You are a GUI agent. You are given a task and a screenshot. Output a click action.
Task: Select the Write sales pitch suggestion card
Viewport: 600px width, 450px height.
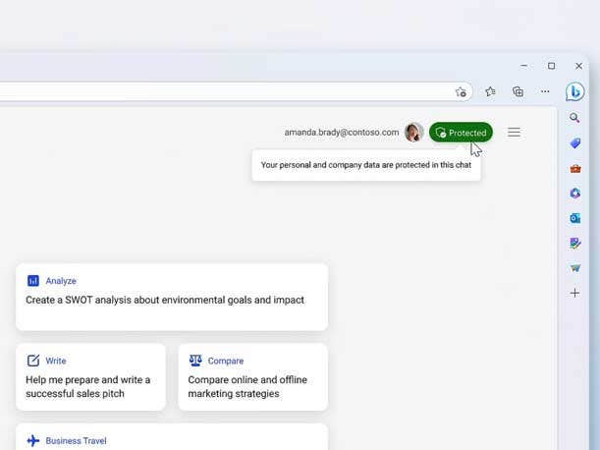pos(90,376)
